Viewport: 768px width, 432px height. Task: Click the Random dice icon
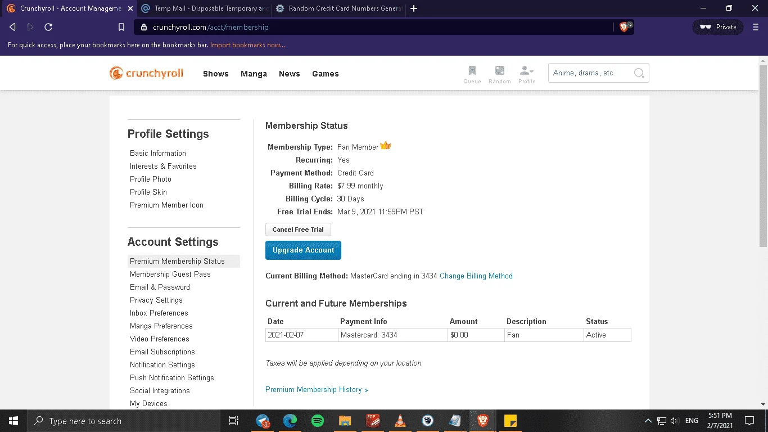pos(499,74)
